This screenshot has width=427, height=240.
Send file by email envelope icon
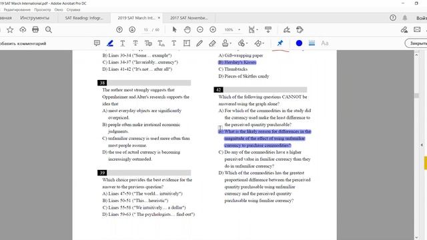point(417,29)
